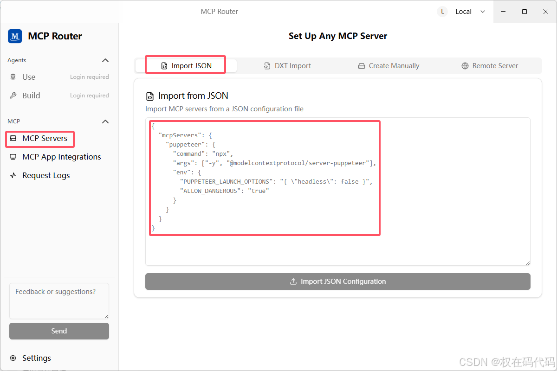Image resolution: width=557 pixels, height=371 pixels.
Task: Click the MCP Router sidebar title text
Action: (55, 36)
